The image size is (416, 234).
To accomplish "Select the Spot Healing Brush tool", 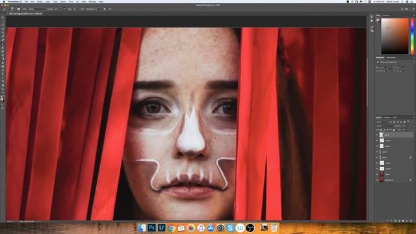I will coord(3,40).
